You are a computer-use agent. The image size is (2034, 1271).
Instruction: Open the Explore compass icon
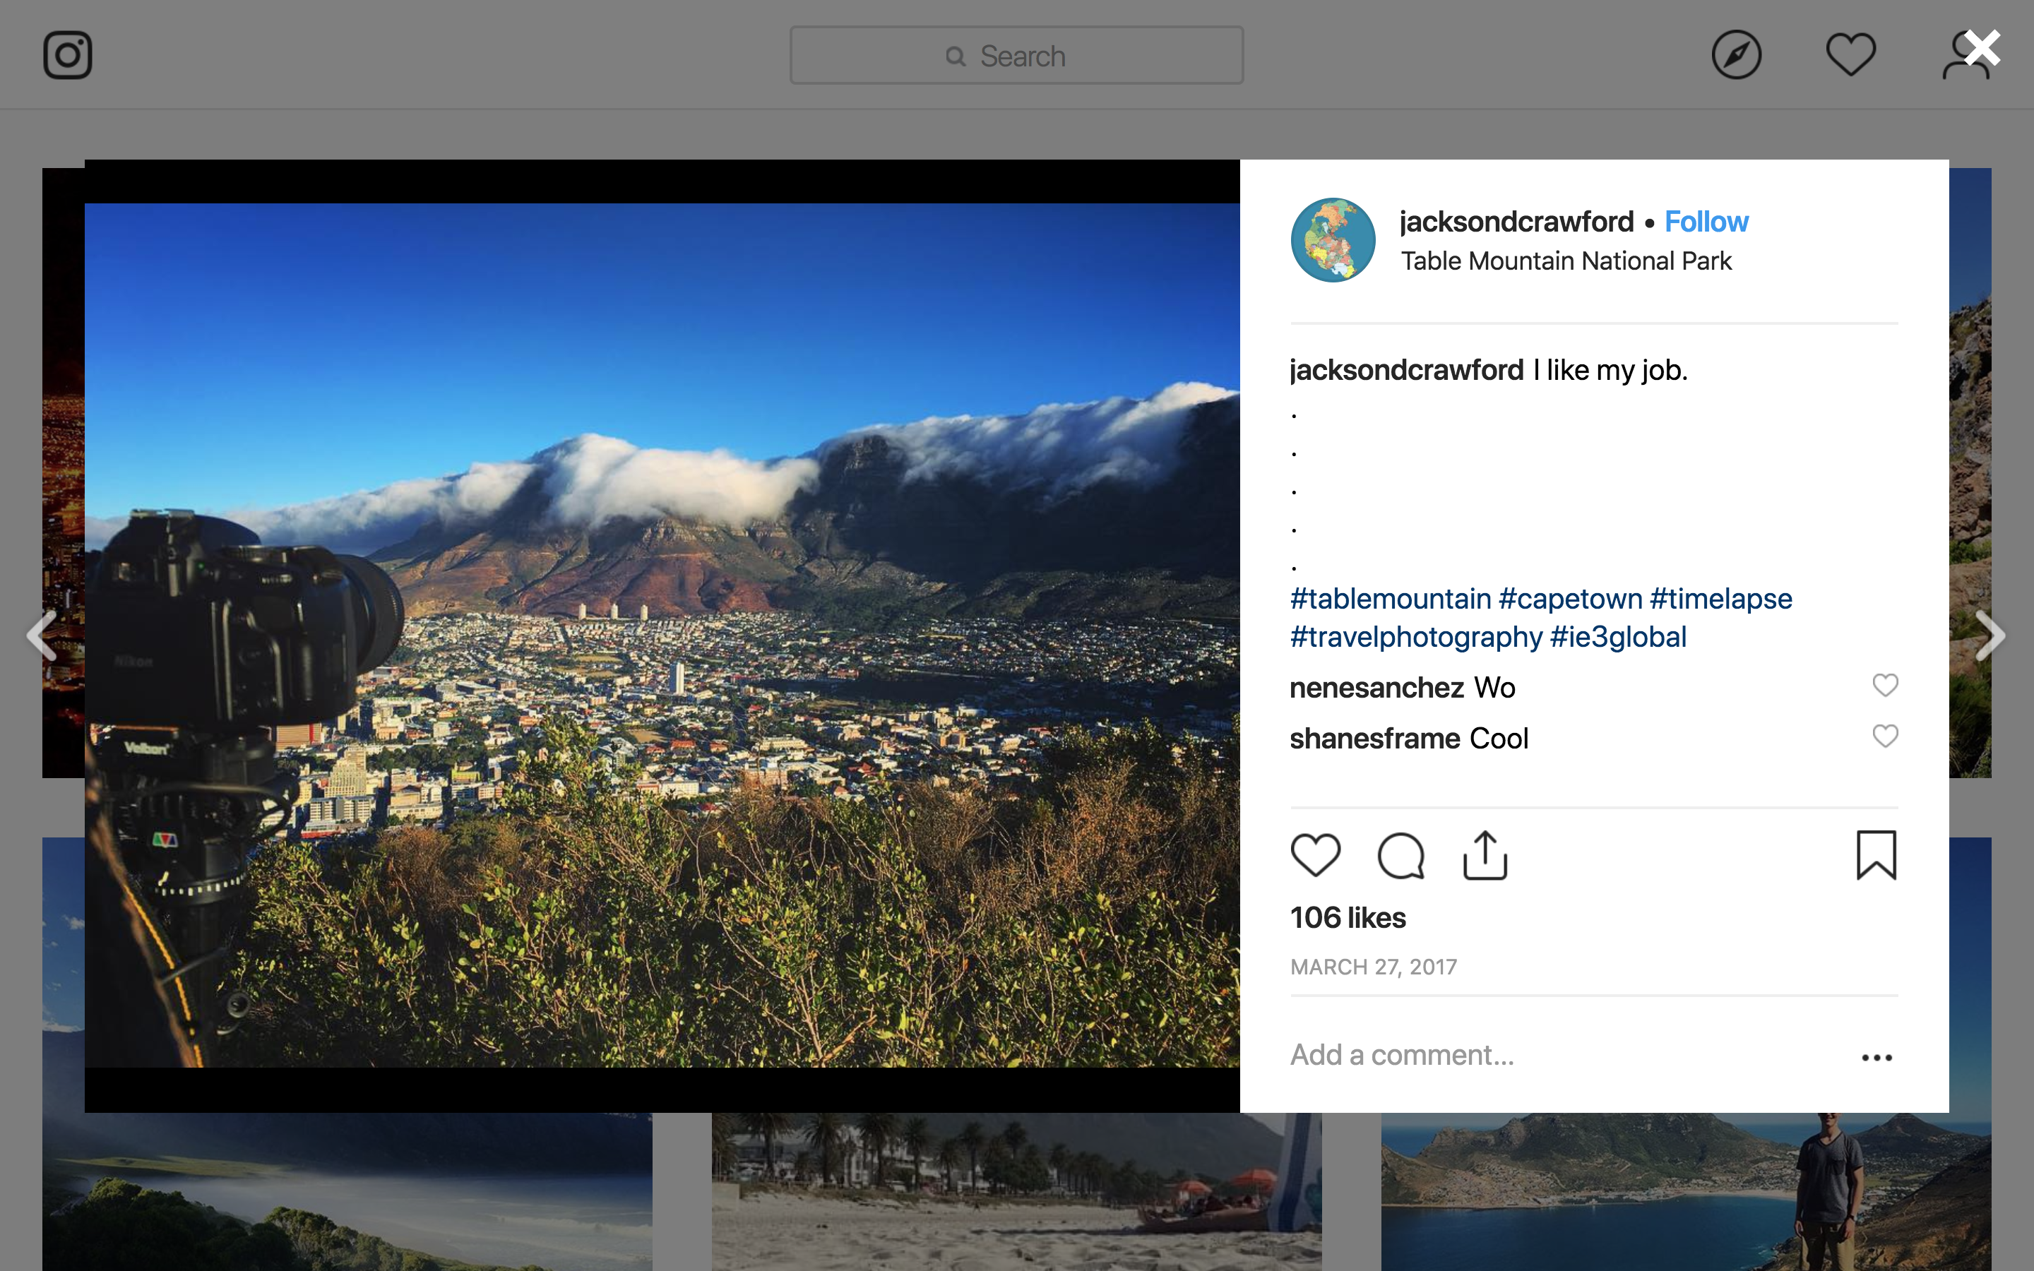1736,56
